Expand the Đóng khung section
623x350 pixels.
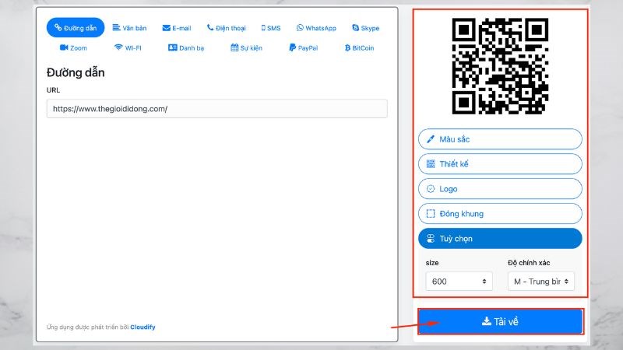click(x=500, y=213)
